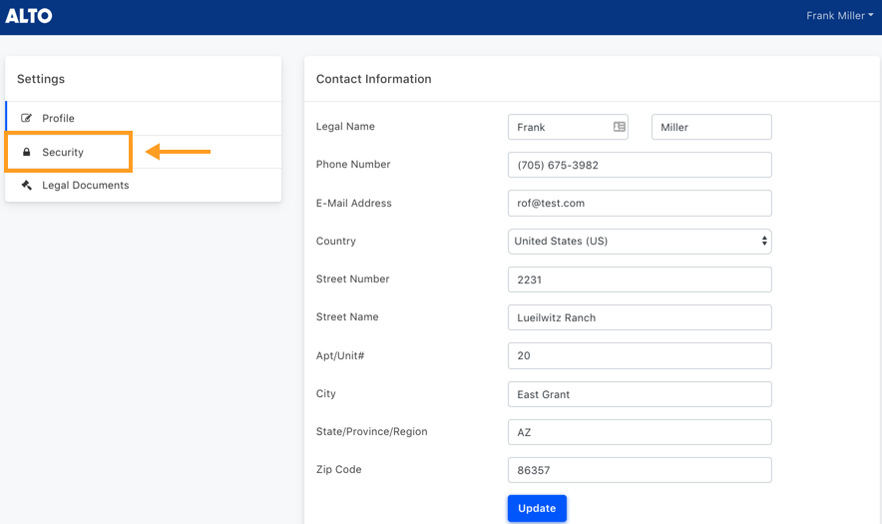Click the blue Update button
Viewport: 882px width, 524px height.
click(x=537, y=508)
